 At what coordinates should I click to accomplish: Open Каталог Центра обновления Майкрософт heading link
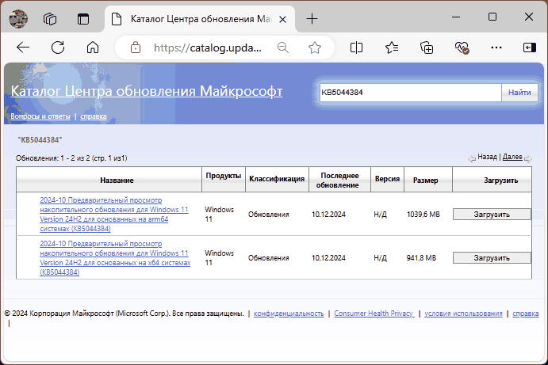pyautogui.click(x=147, y=91)
